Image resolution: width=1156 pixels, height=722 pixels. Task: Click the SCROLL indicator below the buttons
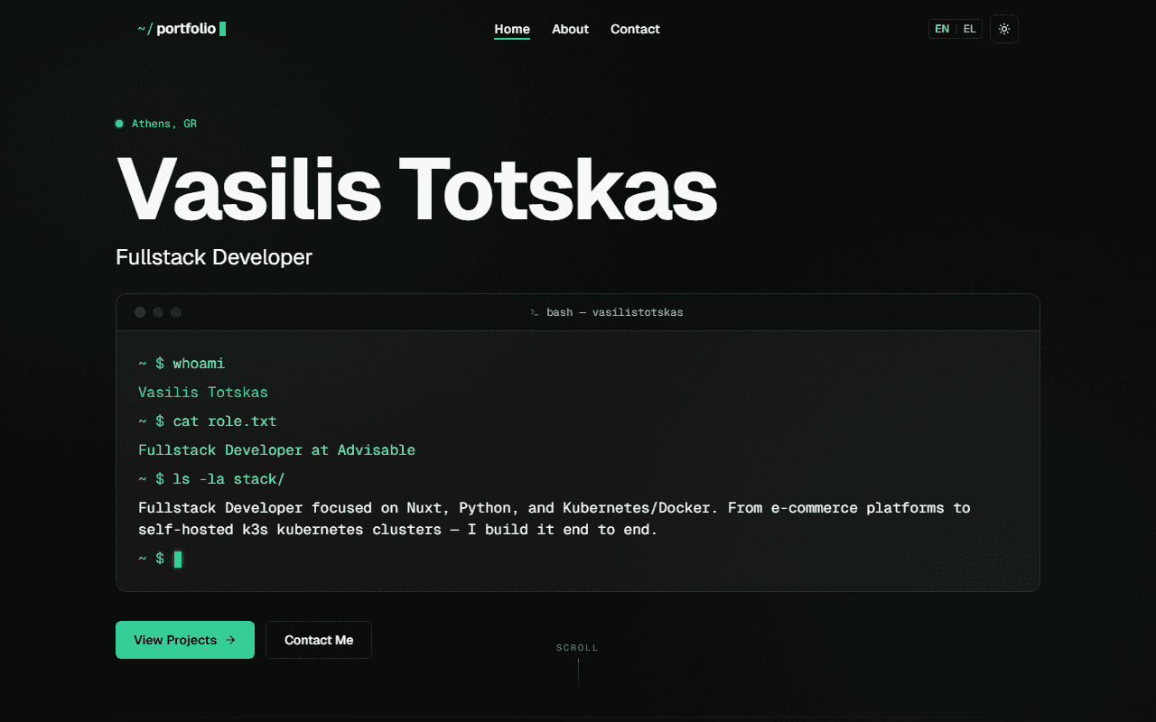577,647
